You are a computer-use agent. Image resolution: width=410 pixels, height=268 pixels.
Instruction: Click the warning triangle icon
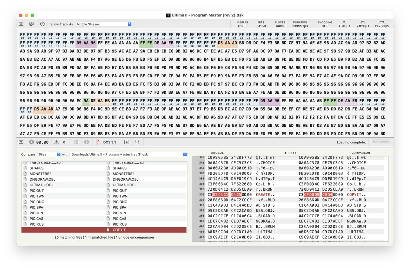(56, 142)
